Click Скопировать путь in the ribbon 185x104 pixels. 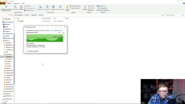coord(29,8)
